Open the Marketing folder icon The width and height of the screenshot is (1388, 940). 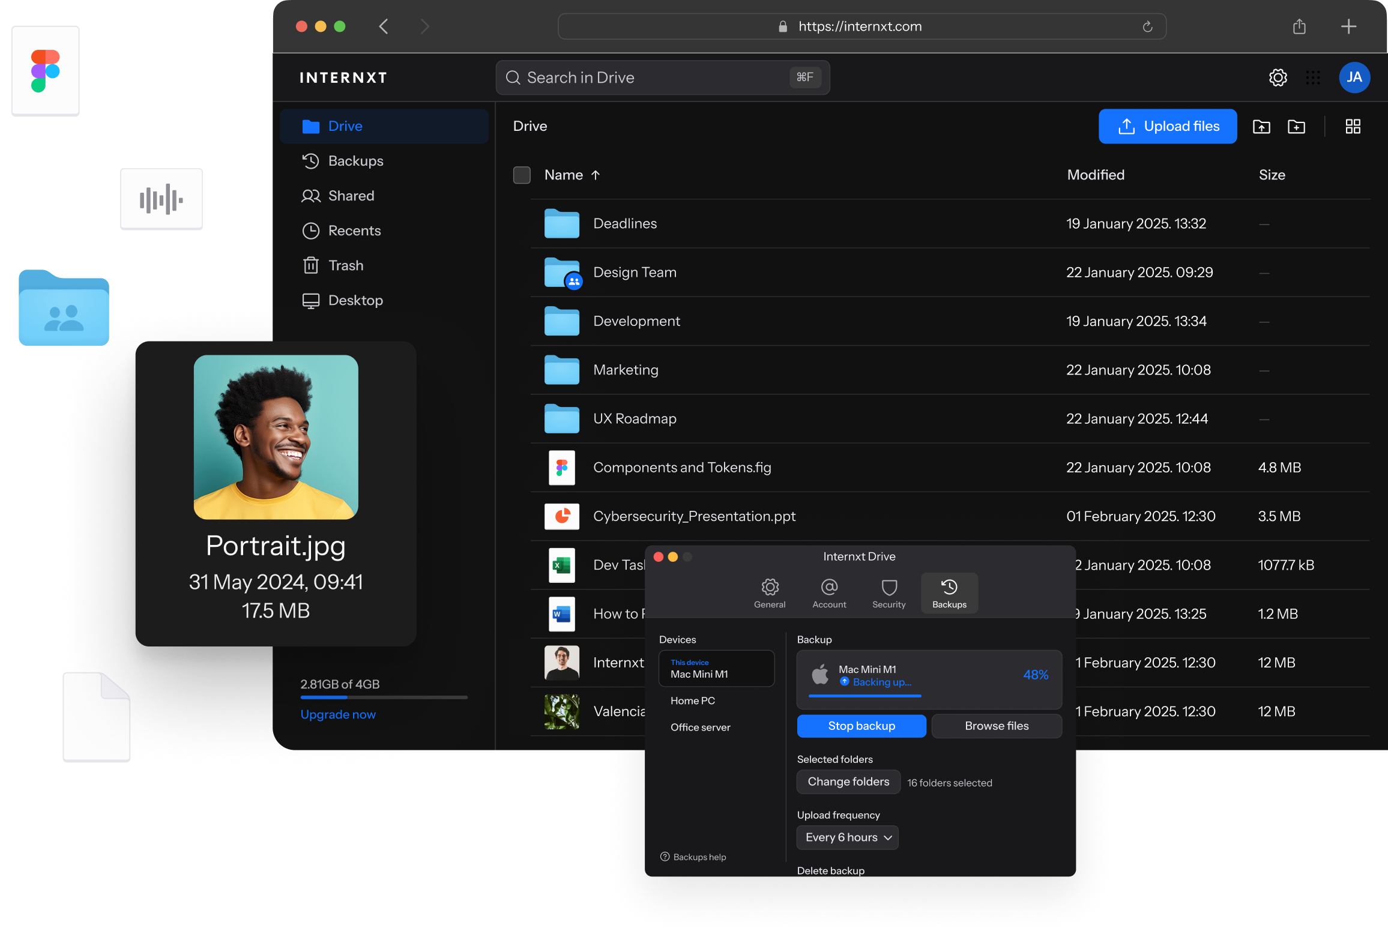561,370
